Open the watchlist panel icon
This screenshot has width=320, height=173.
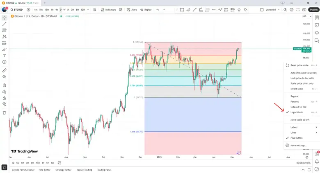[x=317, y=18]
